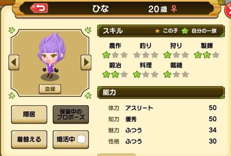Toggle the 婚活中 checkbox

(81, 139)
